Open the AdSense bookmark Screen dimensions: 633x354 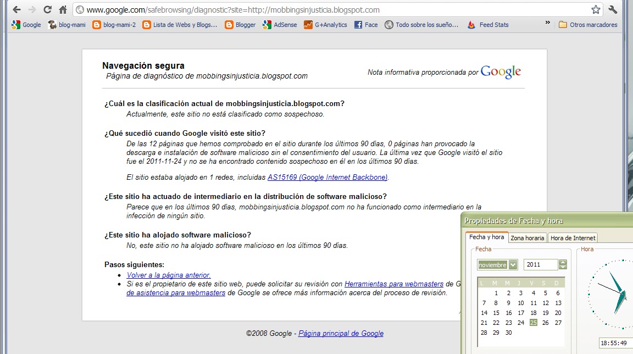coord(280,25)
